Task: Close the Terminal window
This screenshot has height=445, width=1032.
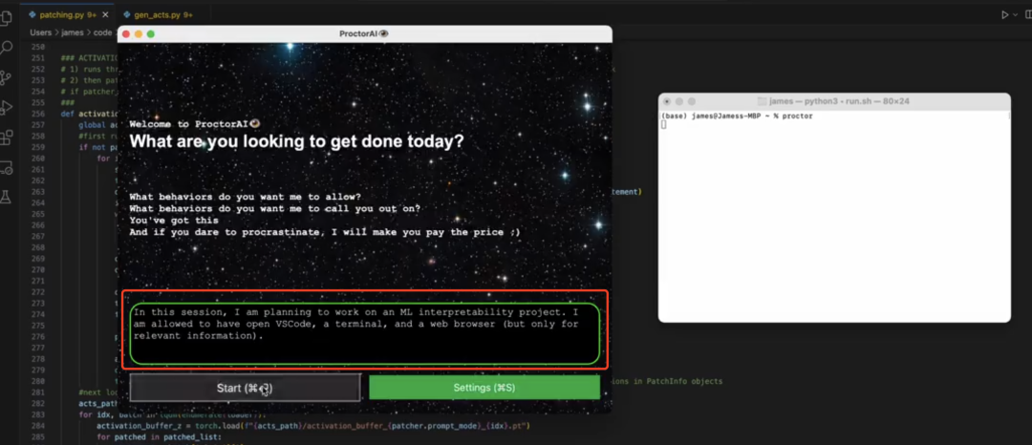Action: [x=667, y=102]
